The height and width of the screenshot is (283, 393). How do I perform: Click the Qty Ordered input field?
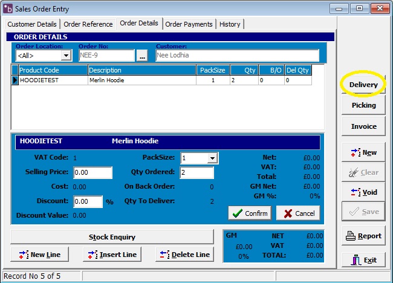tap(197, 172)
